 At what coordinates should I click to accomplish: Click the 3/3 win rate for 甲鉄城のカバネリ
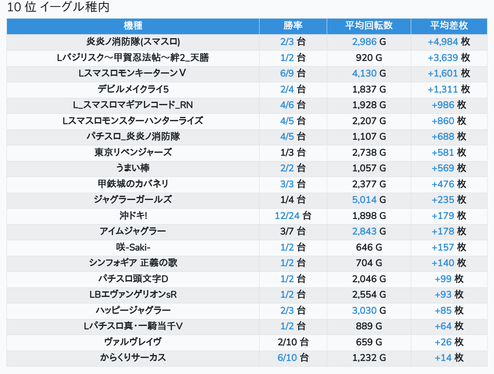pos(287,184)
